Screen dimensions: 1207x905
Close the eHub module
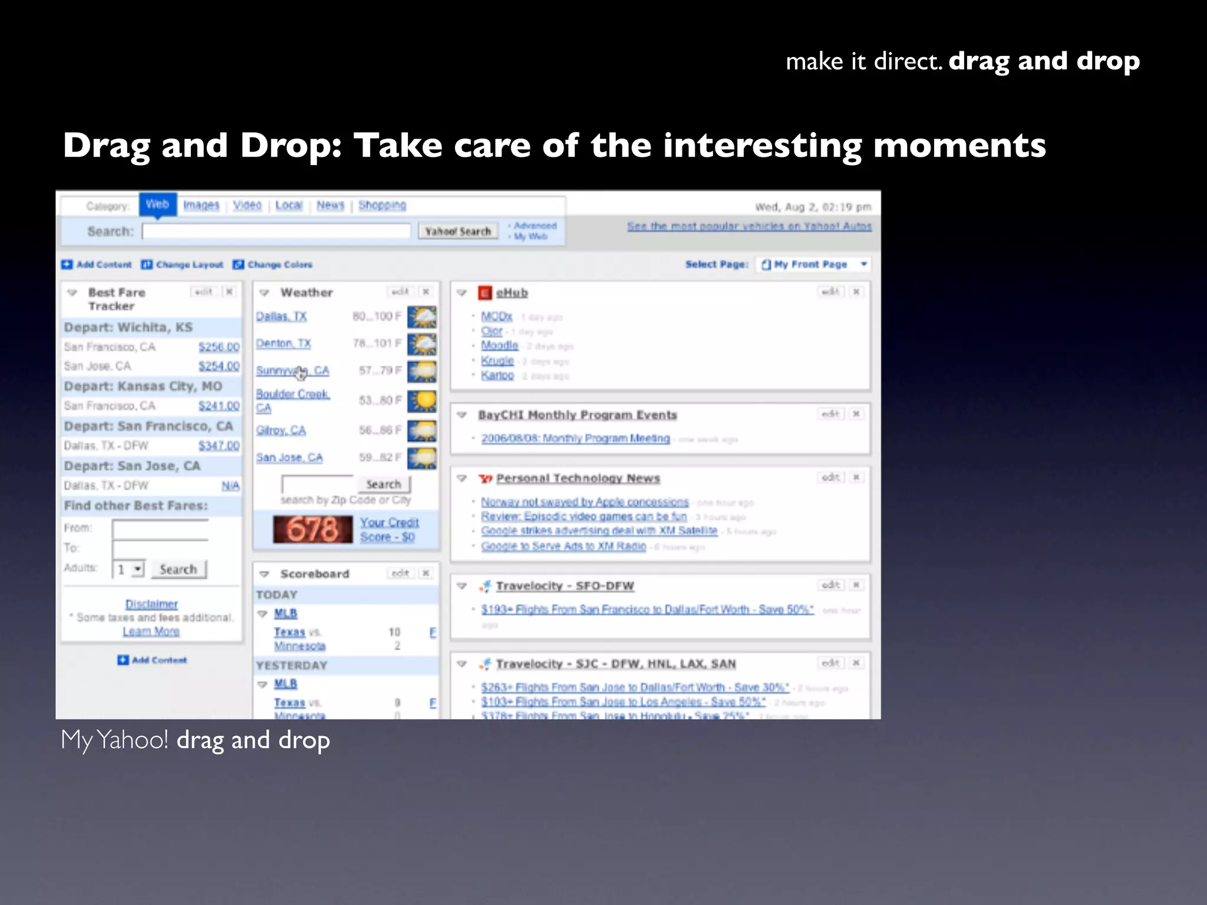tap(856, 292)
